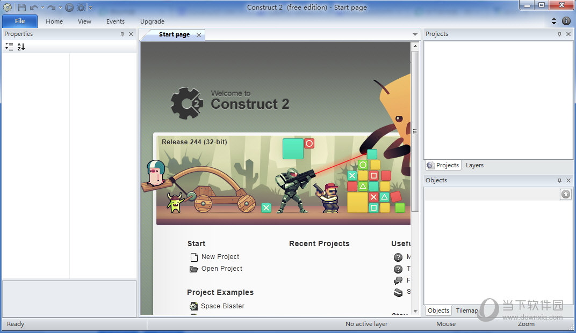Click the New Project link
This screenshot has width=576, height=333.
220,257
